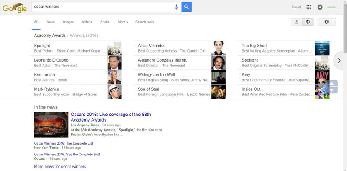The width and height of the screenshot is (347, 171).
Task: Open the Oscars ceremony news image
Action: pos(51,125)
